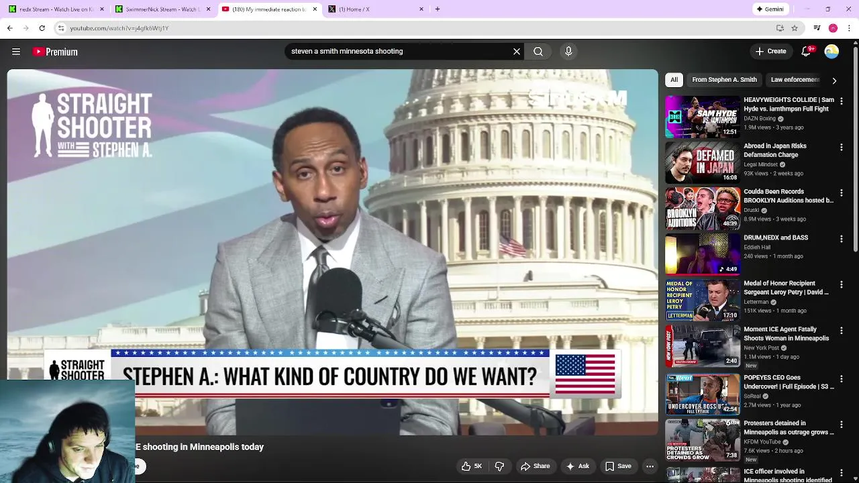More options for Protesters detained video
This screenshot has width=859, height=483.
pyautogui.click(x=842, y=425)
